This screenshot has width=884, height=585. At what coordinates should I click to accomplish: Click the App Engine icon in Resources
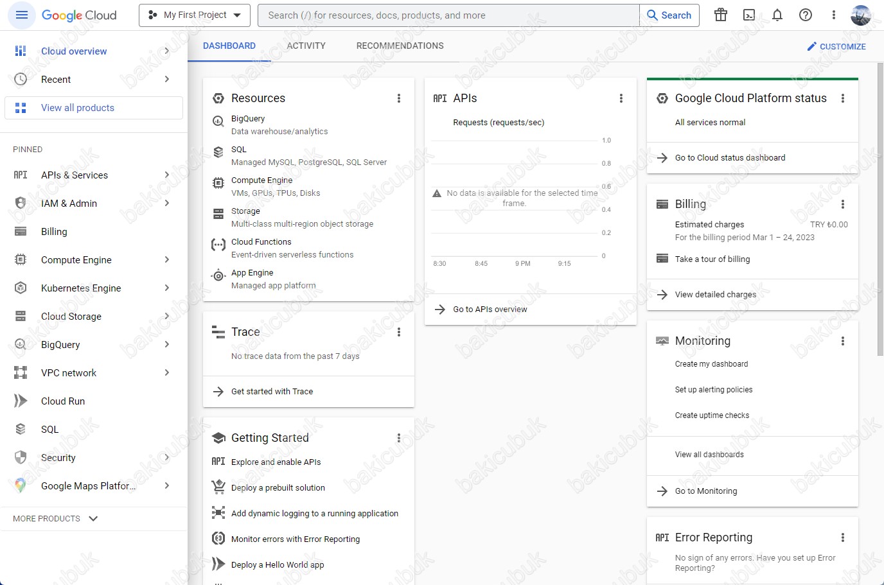[x=218, y=275]
